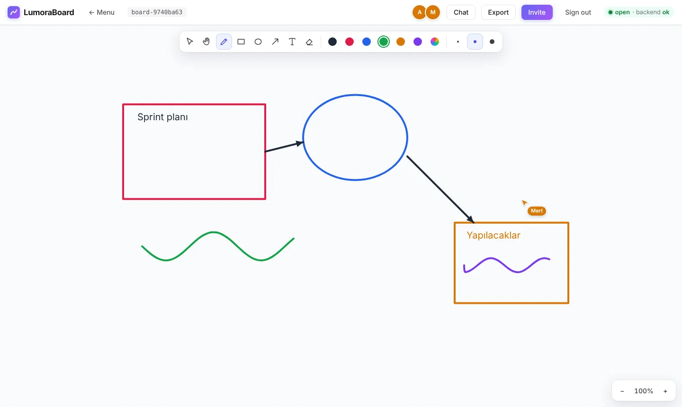The width and height of the screenshot is (682, 407).
Task: Set the orange stroke color
Action: tap(401, 42)
